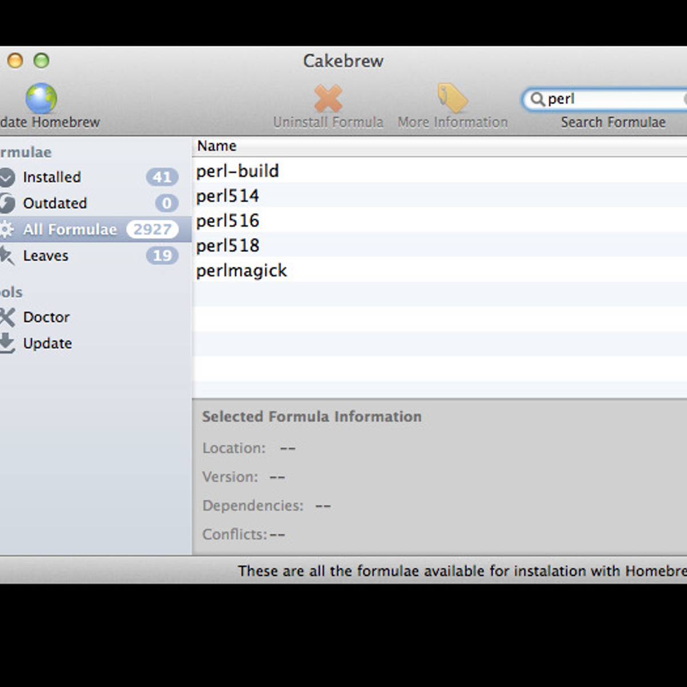This screenshot has width=687, height=687.
Task: Click the Search Formulae label
Action: point(613,122)
